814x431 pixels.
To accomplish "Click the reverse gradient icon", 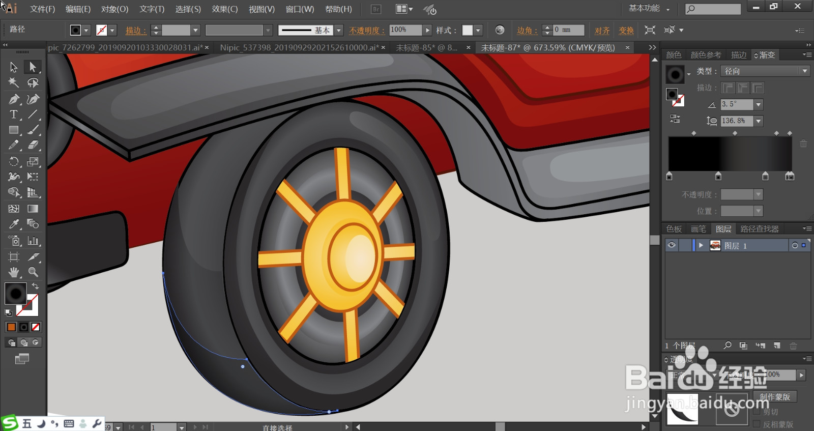I will (x=675, y=119).
